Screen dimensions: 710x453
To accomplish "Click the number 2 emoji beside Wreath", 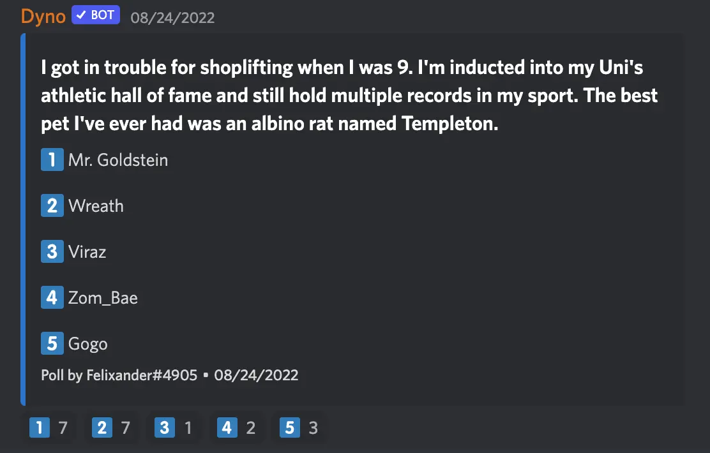I will coord(52,205).
